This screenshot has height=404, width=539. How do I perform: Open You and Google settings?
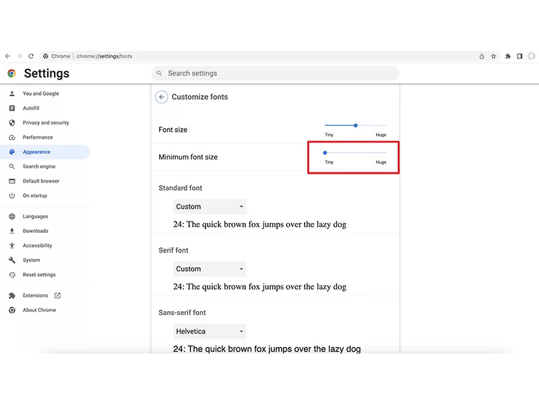(x=41, y=94)
